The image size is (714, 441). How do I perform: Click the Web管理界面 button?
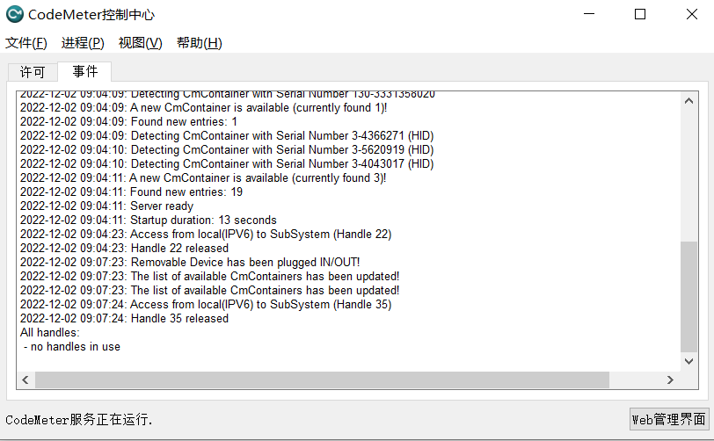point(669,419)
